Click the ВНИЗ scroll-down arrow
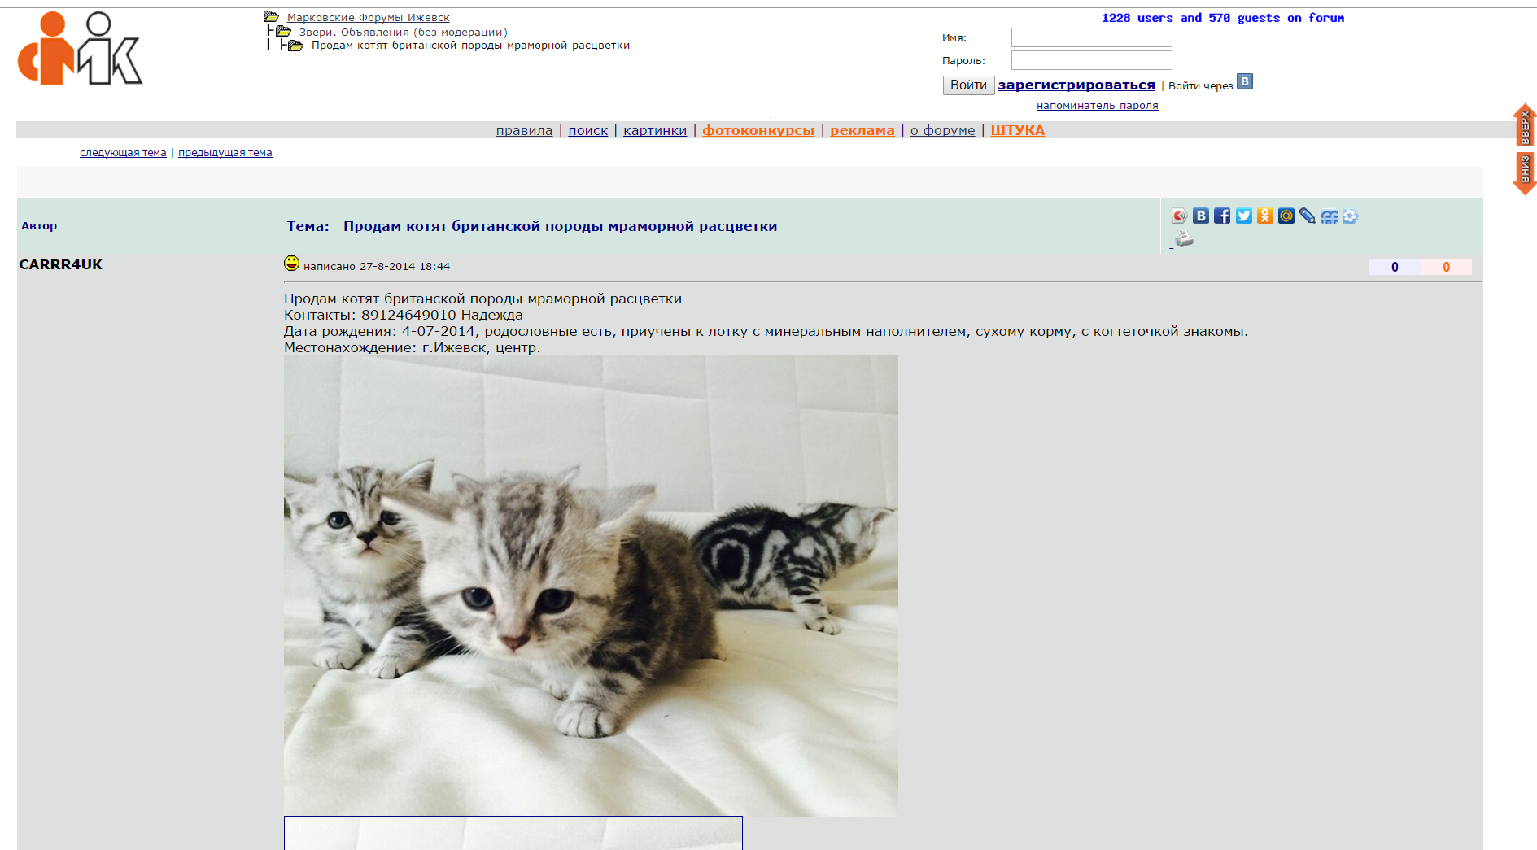Viewport: 1537px width, 850px height. tap(1525, 173)
